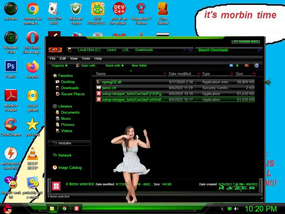Screen dimensions: 285x214
Task: Launch the DEV C++ desktop icon
Action: coord(119,14)
